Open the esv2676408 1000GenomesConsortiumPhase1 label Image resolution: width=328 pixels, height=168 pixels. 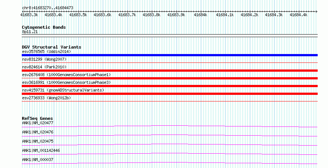(x=66, y=75)
